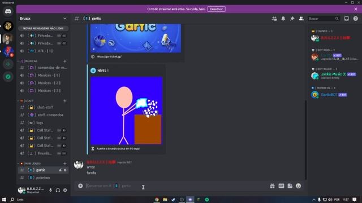Open the staff-comandos channel
The width and height of the screenshot is (362, 203).
[x=43, y=115]
